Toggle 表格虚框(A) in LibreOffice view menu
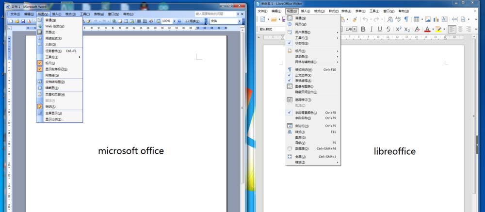Screen dimensions: 485x212 [x=313, y=81]
